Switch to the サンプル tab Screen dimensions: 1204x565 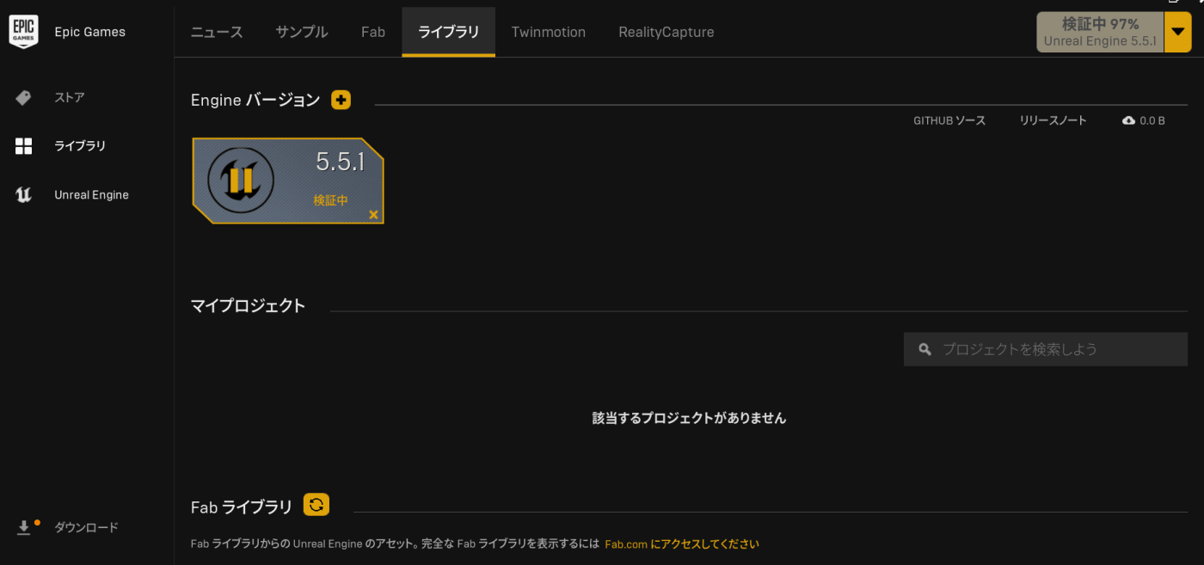[x=302, y=32]
